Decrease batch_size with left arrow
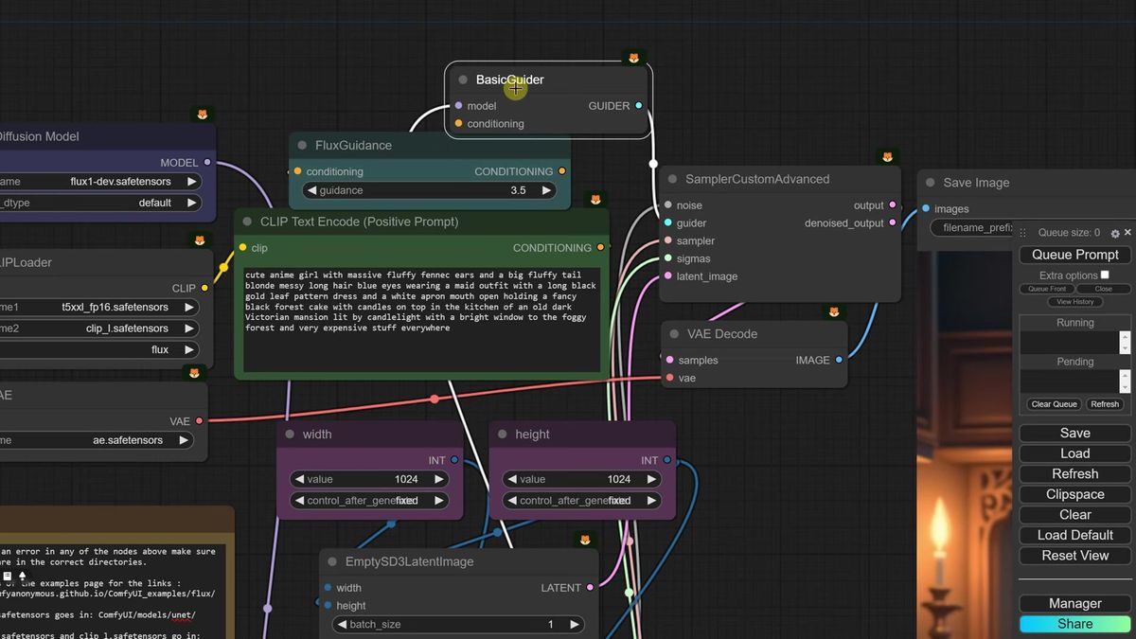Image resolution: width=1136 pixels, height=639 pixels. click(341, 625)
